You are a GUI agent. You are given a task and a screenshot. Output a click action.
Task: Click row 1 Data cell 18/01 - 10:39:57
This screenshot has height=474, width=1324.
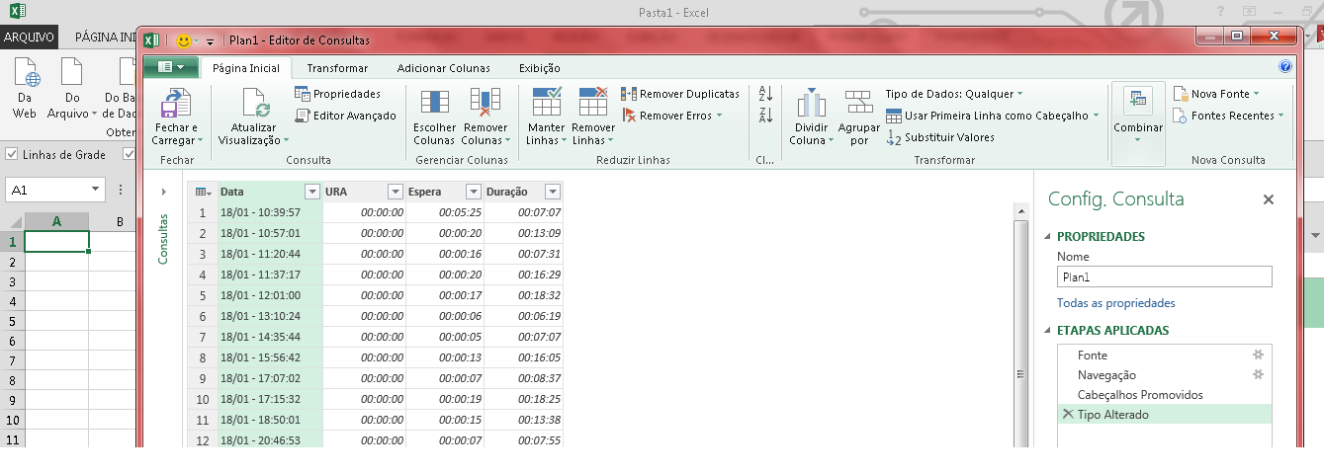270,212
